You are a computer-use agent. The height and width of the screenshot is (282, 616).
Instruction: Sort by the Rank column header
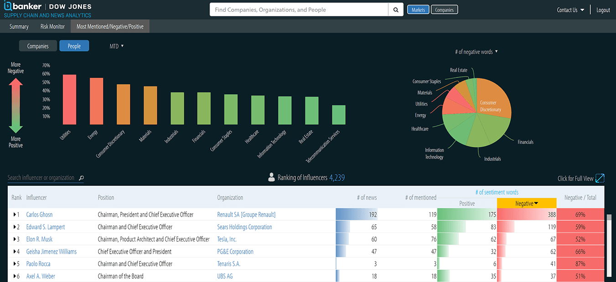[16, 198]
